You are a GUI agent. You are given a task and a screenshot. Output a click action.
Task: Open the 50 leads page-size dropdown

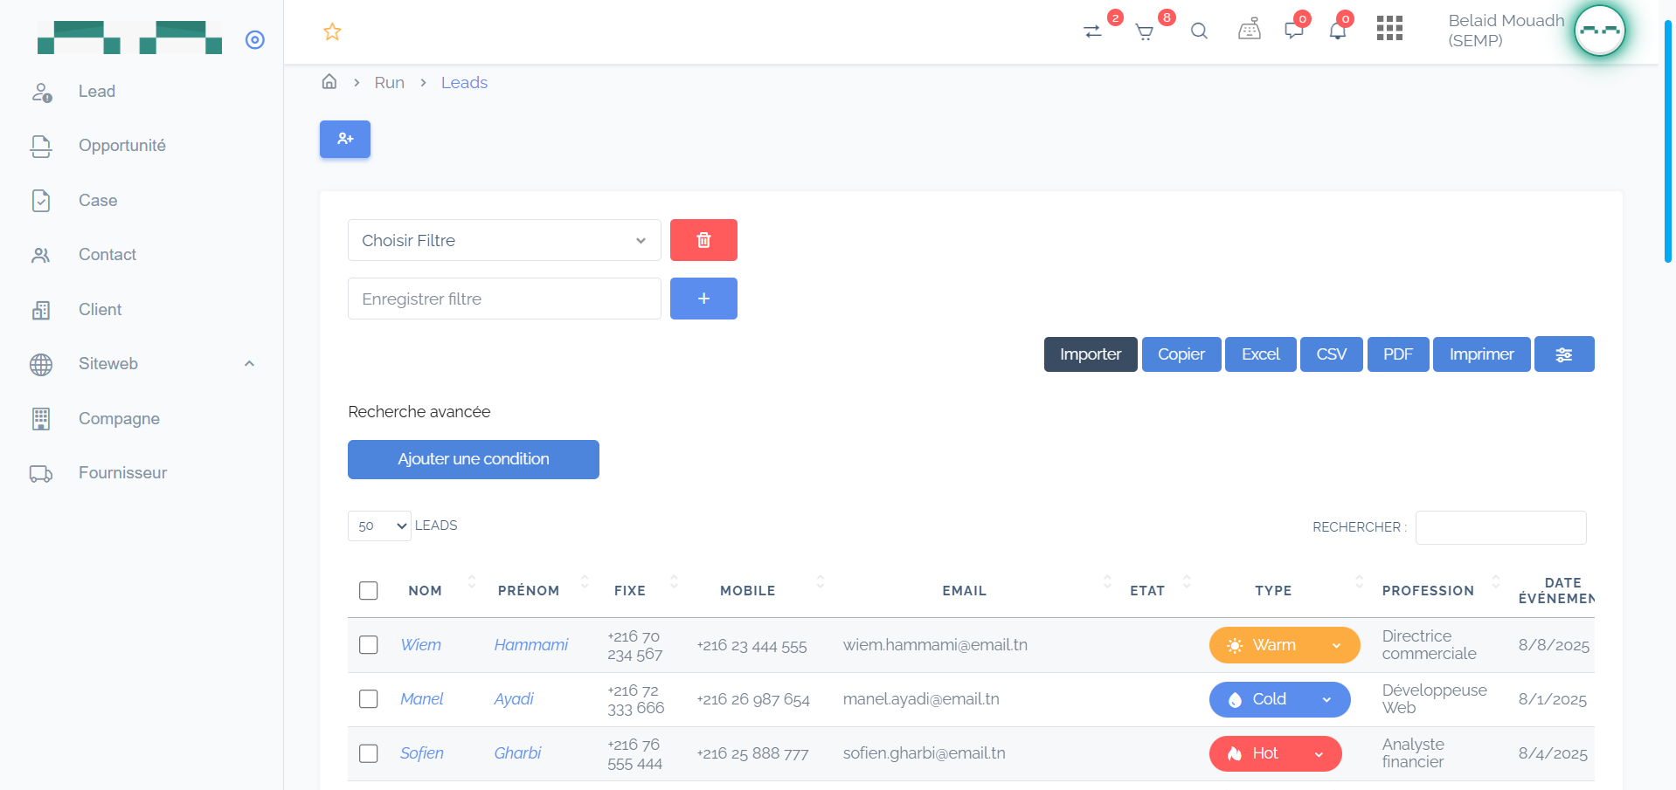[x=379, y=526]
